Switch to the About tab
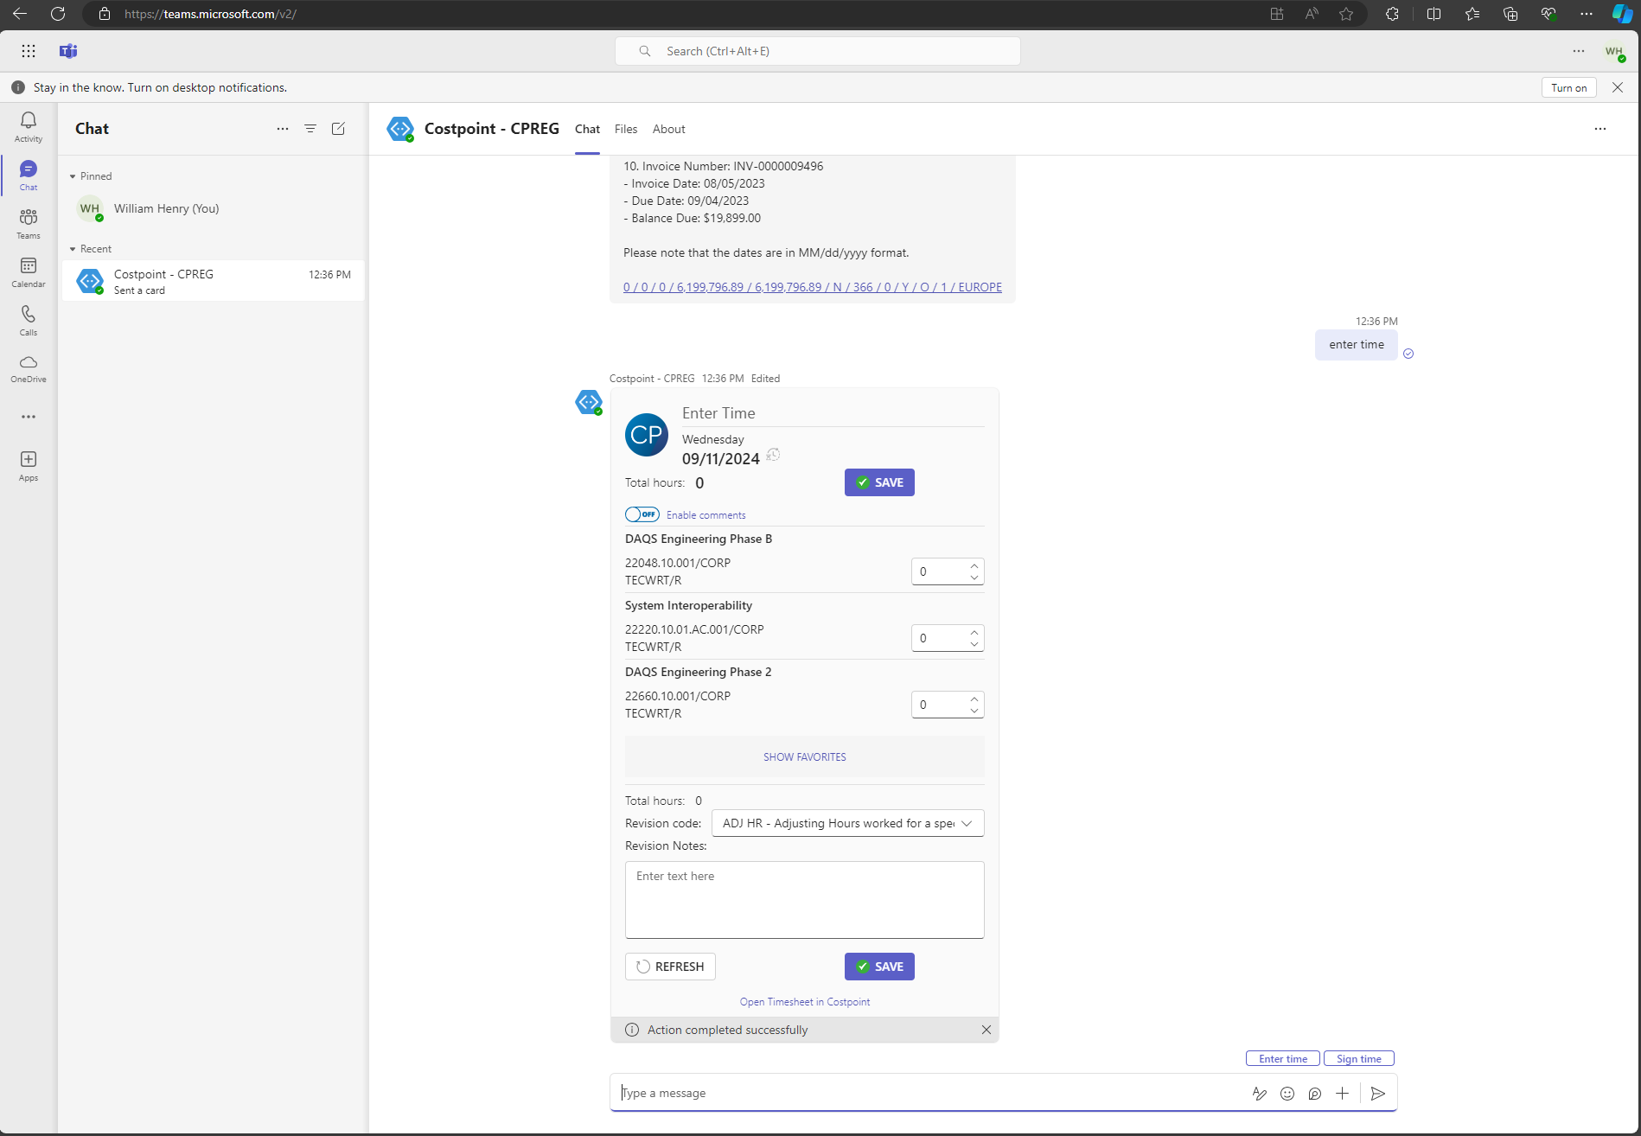 (668, 129)
